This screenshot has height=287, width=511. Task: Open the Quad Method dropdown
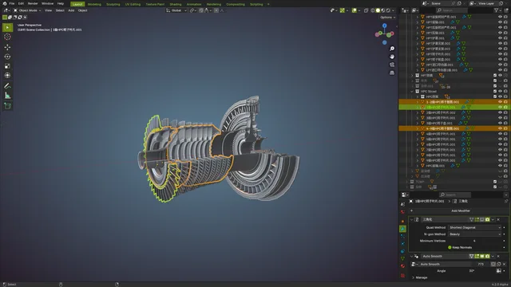[x=475, y=227]
